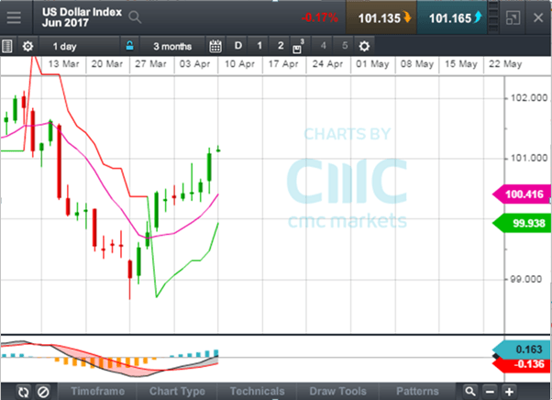Open the calendar date picker

pos(215,46)
